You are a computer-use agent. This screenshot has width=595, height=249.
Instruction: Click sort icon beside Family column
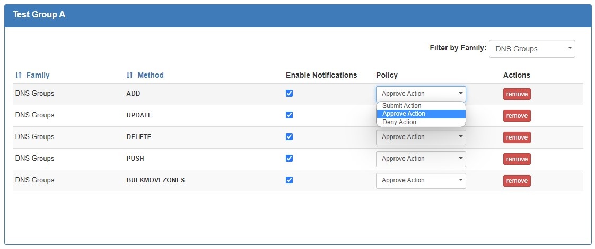point(19,76)
